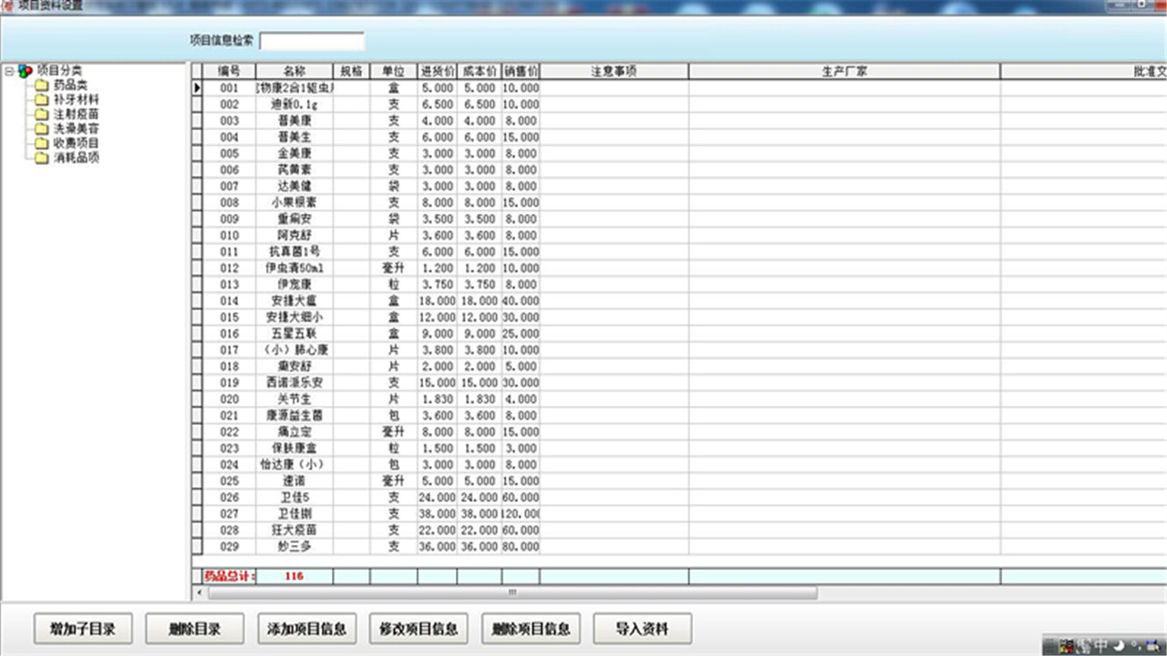
Task: Click the 药品类 folder icon
Action: point(42,86)
